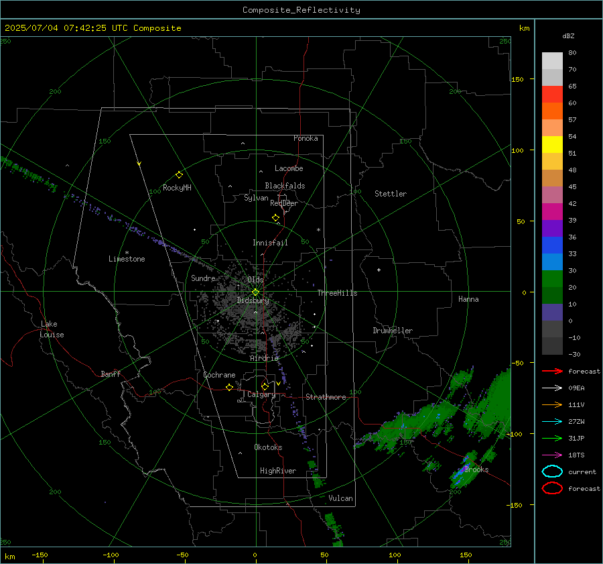Select the purple 36-39 dBZ swatch
Viewport: 603px width, 564px height.
[x=552, y=228]
